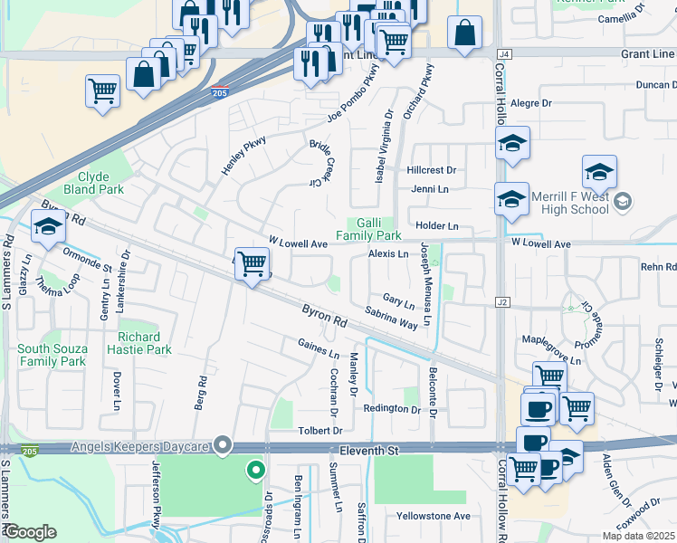Click the Berg Rd street label
This screenshot has height=543, width=677.
pyautogui.click(x=201, y=393)
